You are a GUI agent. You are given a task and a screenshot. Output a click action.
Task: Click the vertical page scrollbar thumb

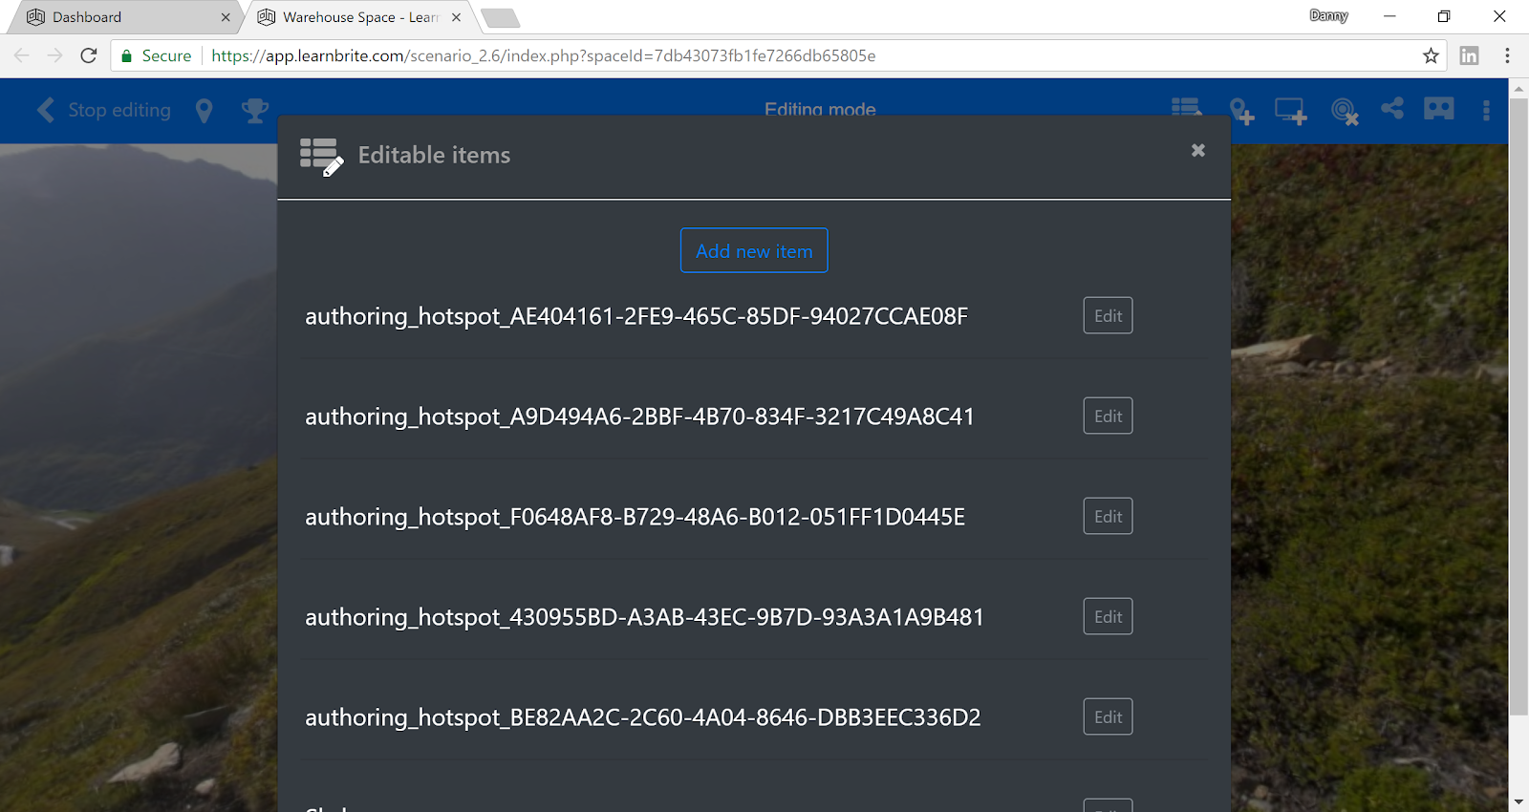coord(1518,406)
